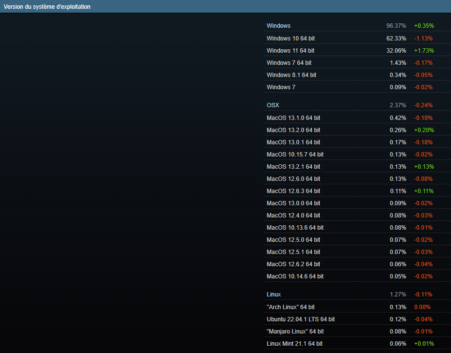Select the OSX category heading

pos(273,105)
